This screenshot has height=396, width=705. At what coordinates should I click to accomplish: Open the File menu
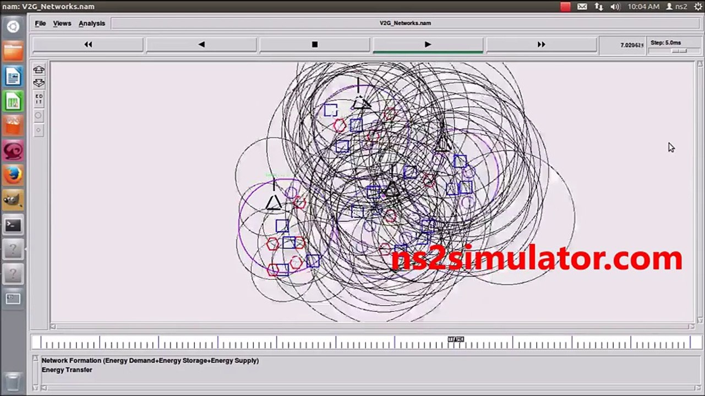pyautogui.click(x=40, y=24)
